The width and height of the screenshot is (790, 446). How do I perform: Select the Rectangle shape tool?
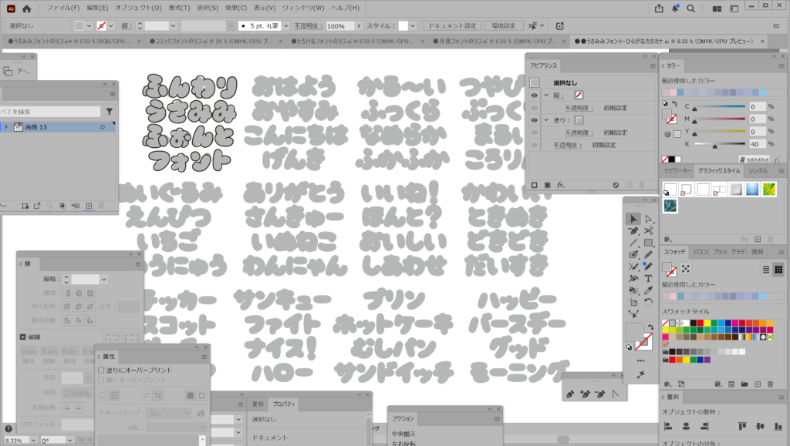coord(648,243)
